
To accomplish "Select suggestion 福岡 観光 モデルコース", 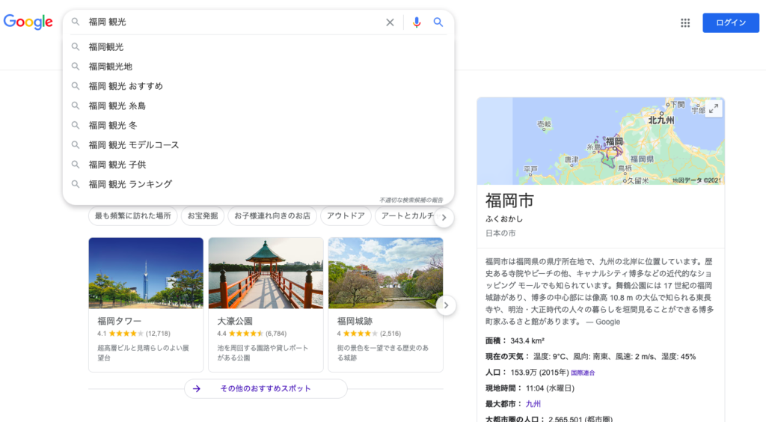I will [x=259, y=144].
